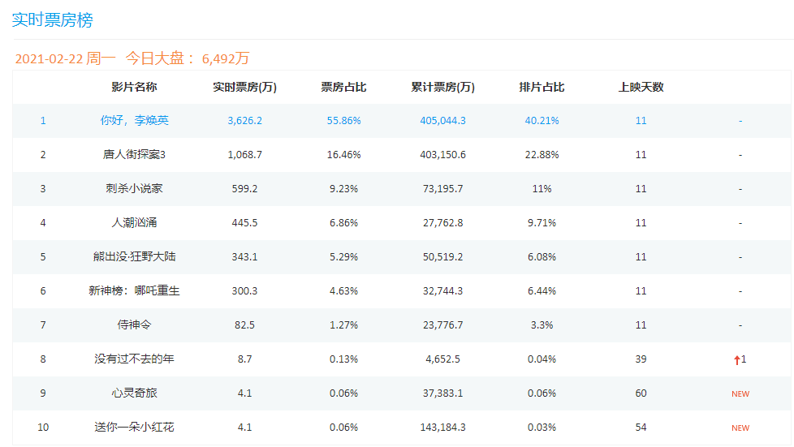Click the 上映天数 column header
The image size is (794, 447).
[641, 87]
